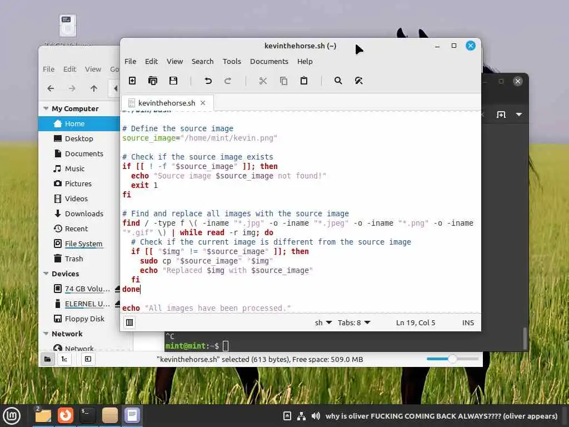Open the editor's Edit menu

151,61
